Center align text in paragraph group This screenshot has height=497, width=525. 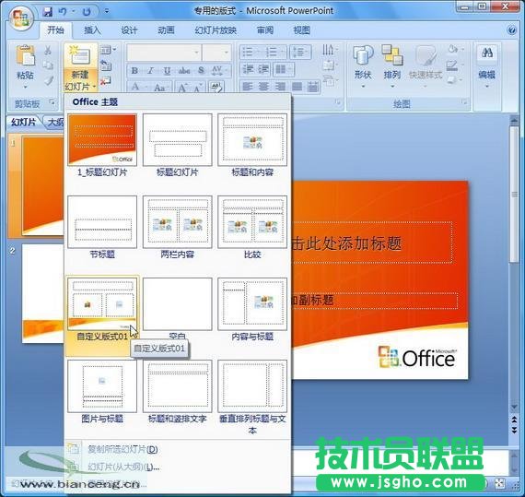point(263,87)
